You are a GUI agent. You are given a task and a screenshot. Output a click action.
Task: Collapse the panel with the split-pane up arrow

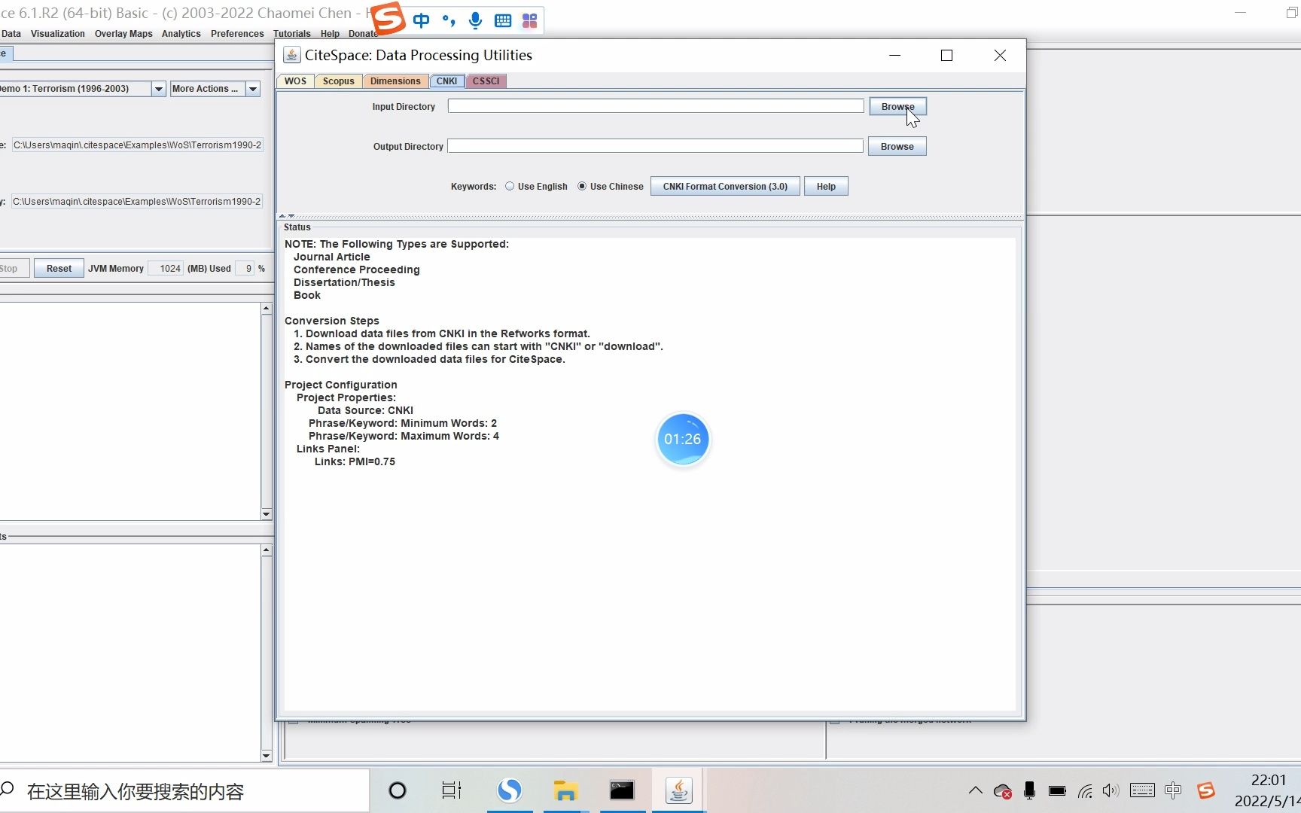point(282,216)
